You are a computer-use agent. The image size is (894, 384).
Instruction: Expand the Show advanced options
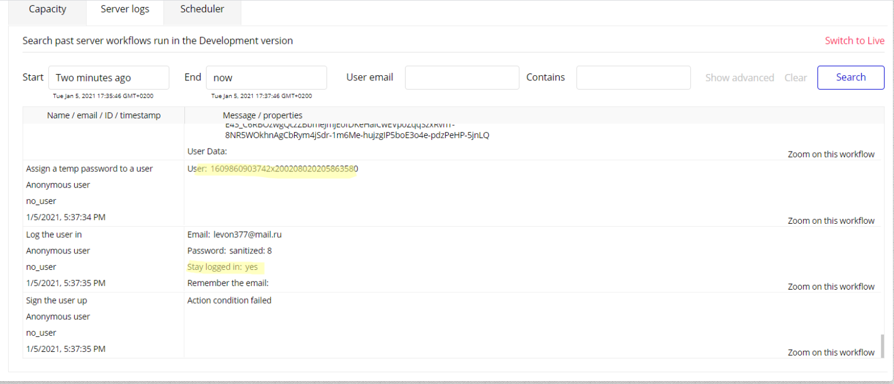tap(739, 77)
